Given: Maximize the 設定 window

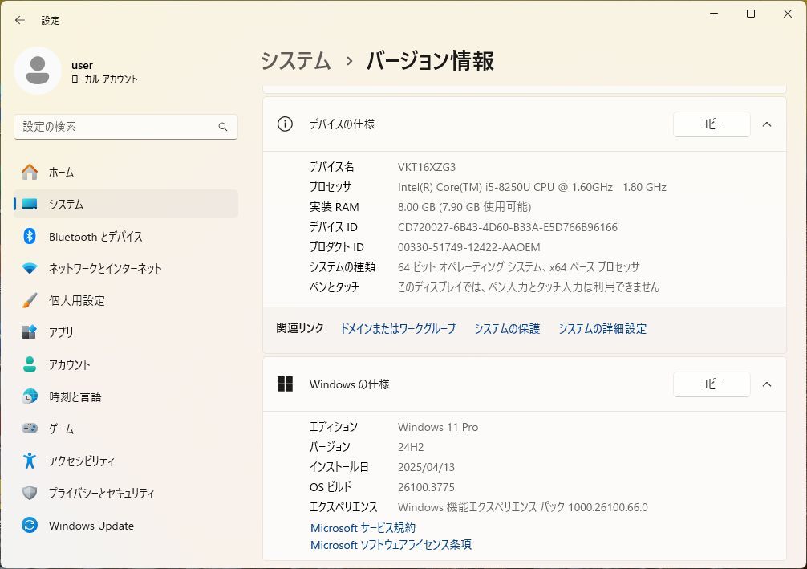Looking at the screenshot, I should pos(751,14).
